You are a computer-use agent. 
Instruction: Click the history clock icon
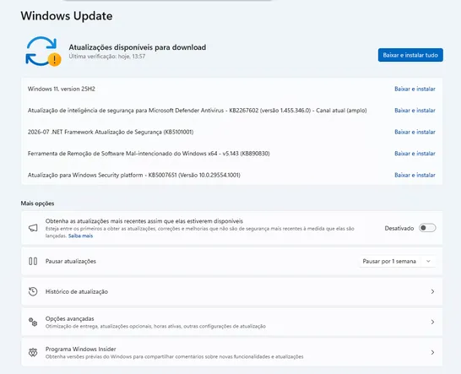pyautogui.click(x=33, y=291)
